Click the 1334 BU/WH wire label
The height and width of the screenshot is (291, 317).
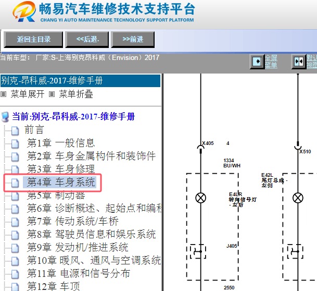coord(232,163)
